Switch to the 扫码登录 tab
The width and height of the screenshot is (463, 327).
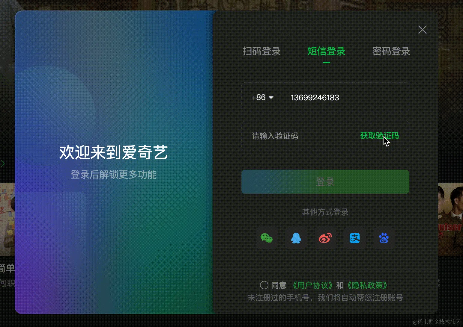pos(261,51)
